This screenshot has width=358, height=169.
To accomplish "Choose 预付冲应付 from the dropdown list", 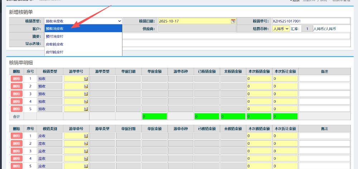I will (x=83, y=36).
